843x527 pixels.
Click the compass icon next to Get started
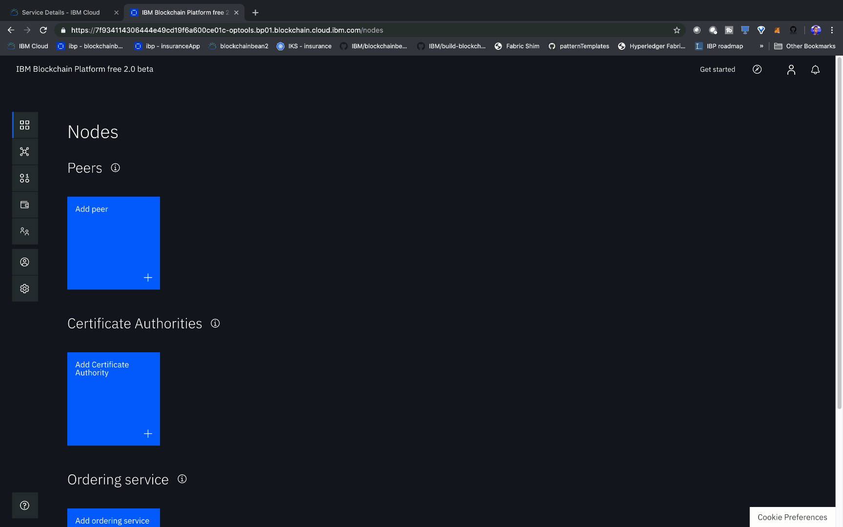[x=757, y=69]
